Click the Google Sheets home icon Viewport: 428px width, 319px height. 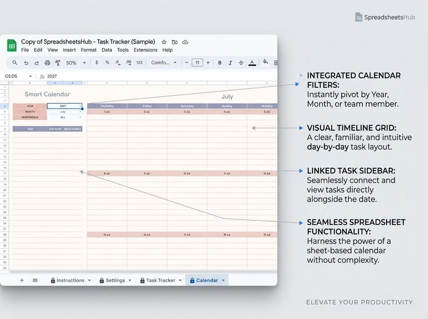coord(12,45)
